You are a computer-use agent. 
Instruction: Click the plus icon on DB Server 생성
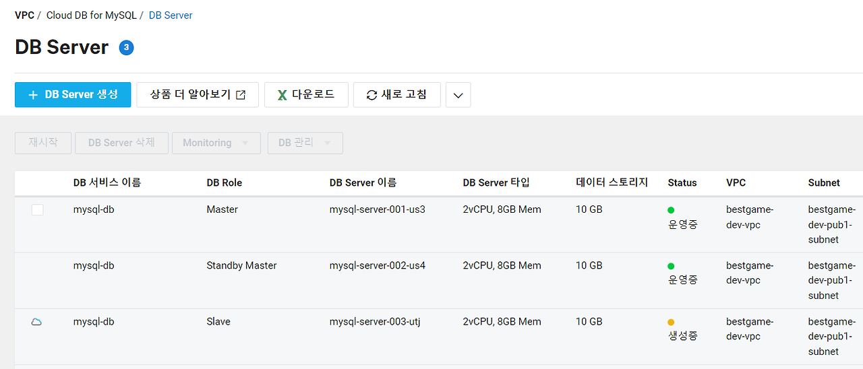pyautogui.click(x=33, y=95)
